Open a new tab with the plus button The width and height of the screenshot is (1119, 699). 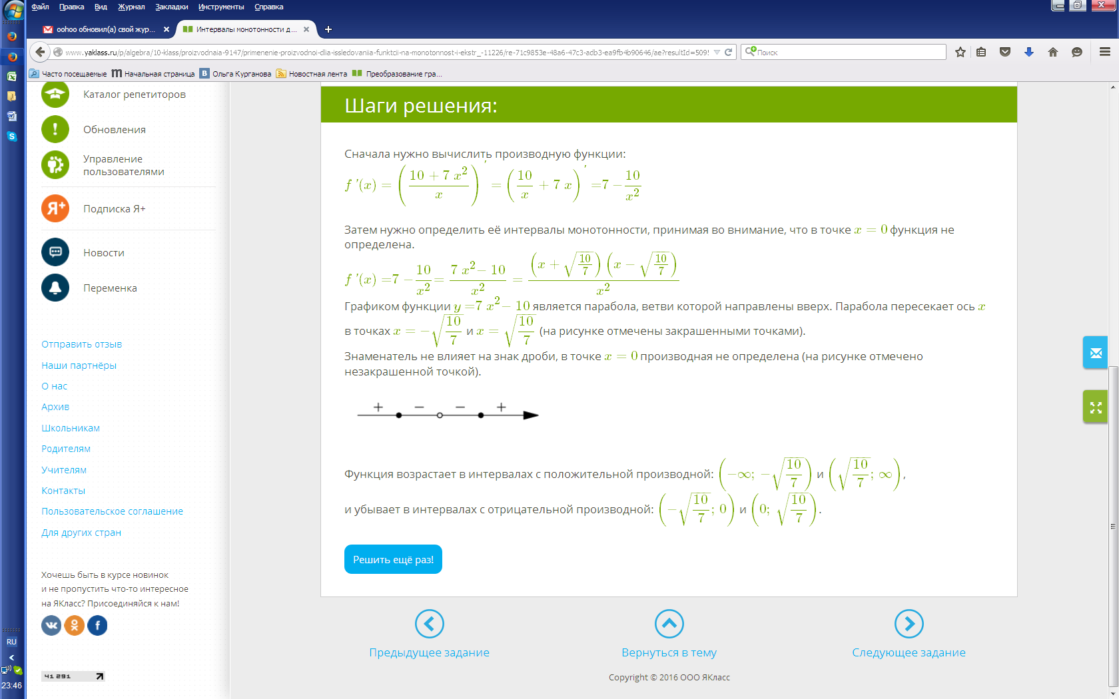(x=328, y=29)
